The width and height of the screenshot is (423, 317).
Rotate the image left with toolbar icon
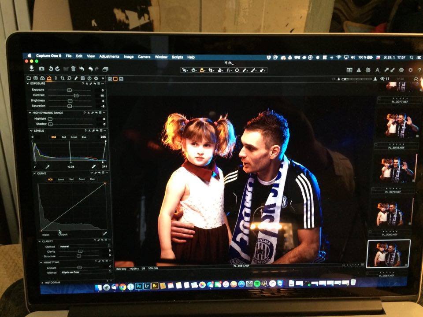(x=51, y=69)
